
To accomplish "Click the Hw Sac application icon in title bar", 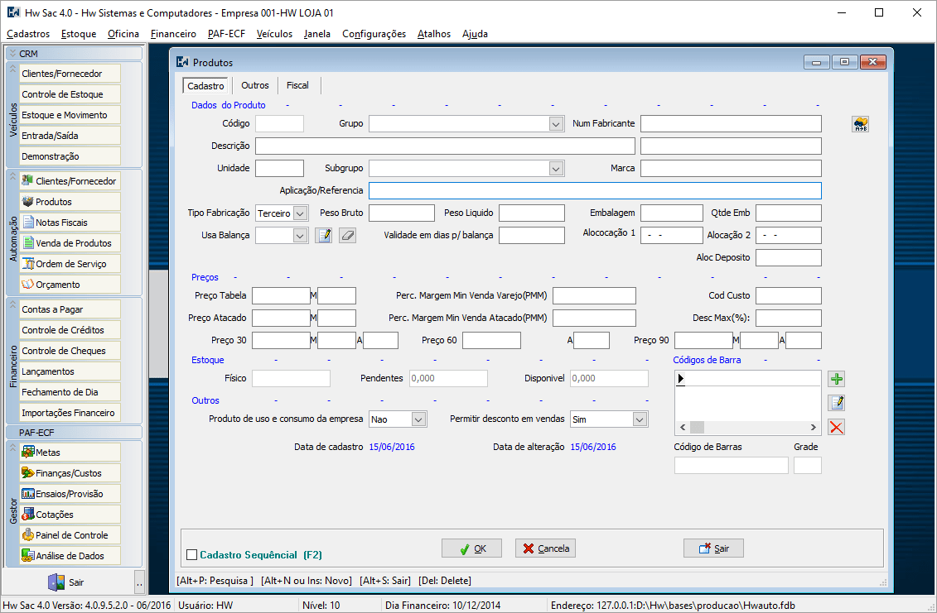I will point(13,12).
